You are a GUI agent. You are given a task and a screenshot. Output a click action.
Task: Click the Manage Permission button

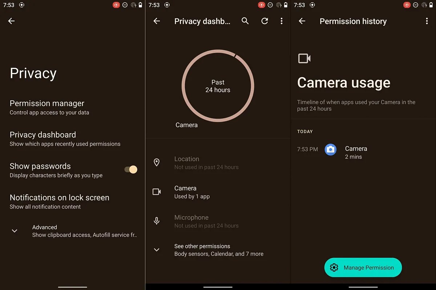(x=363, y=267)
